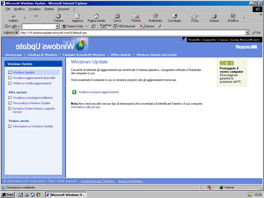Open the Multimedia toolbar button
This screenshot has width=264, height=198.
[x=155, y=18]
